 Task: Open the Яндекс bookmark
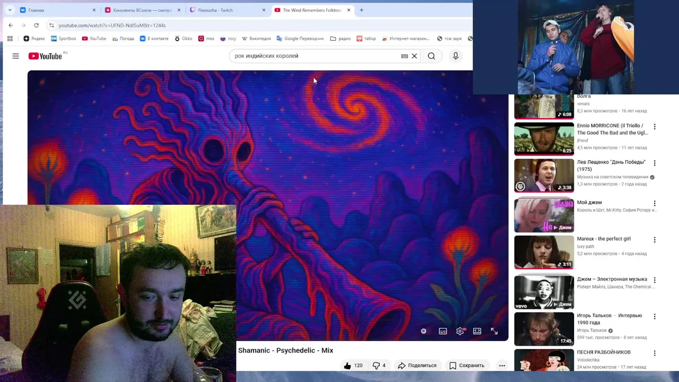tap(34, 38)
